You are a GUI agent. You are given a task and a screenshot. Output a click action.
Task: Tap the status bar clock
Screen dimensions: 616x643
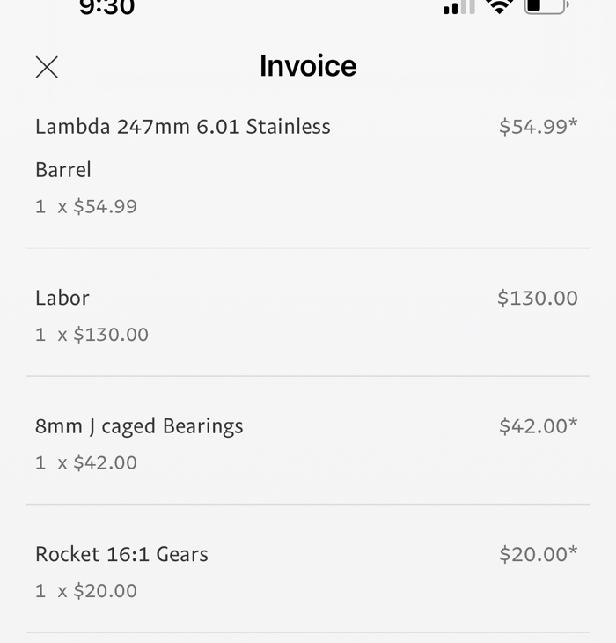pyautogui.click(x=106, y=8)
